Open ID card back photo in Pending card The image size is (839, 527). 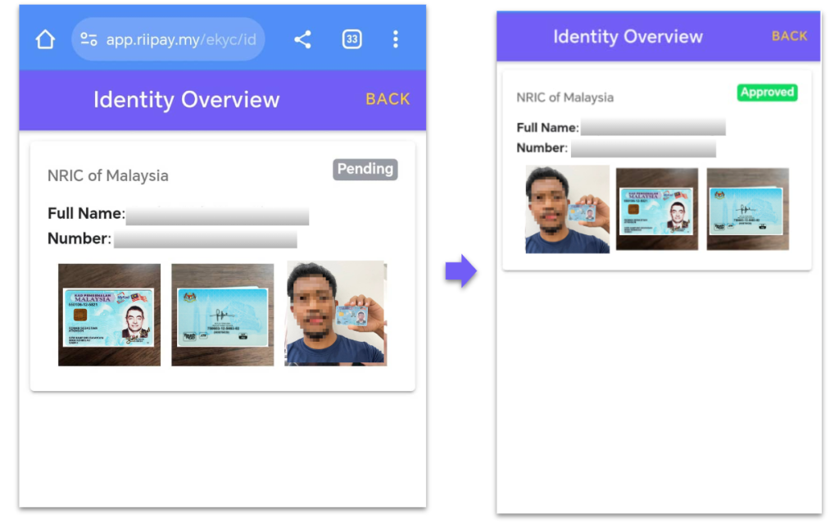[222, 315]
